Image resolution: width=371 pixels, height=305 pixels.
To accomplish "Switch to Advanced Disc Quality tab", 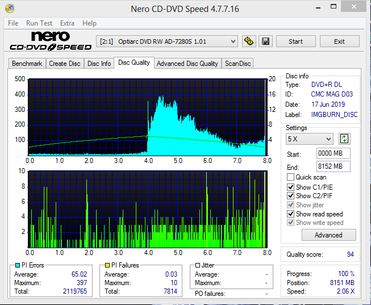I will pyautogui.click(x=187, y=64).
